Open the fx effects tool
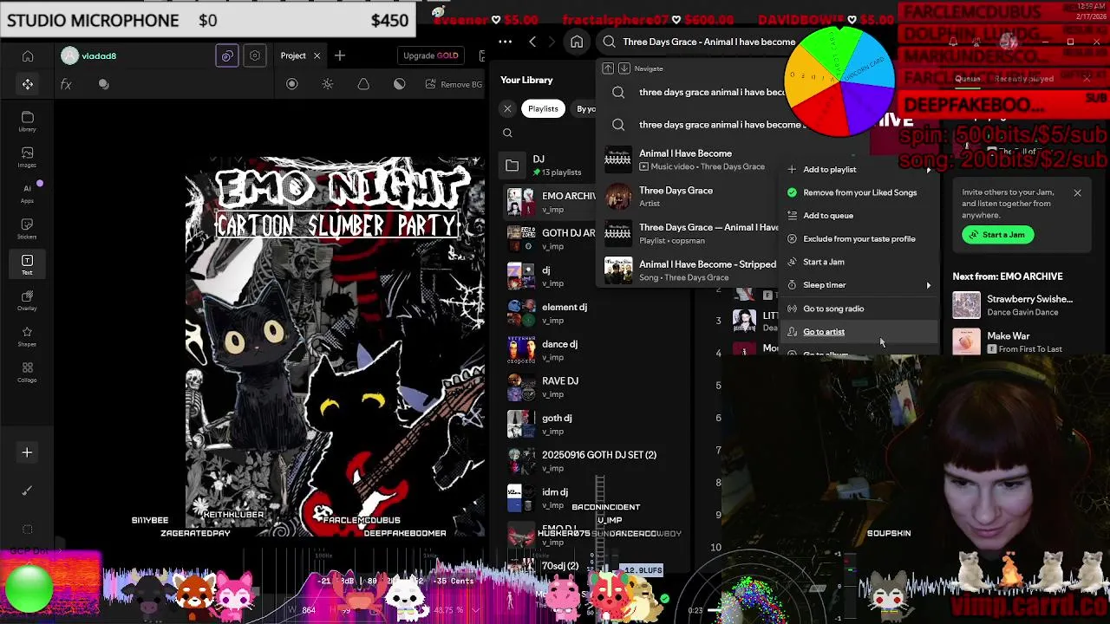This screenshot has height=624, width=1110. click(66, 84)
